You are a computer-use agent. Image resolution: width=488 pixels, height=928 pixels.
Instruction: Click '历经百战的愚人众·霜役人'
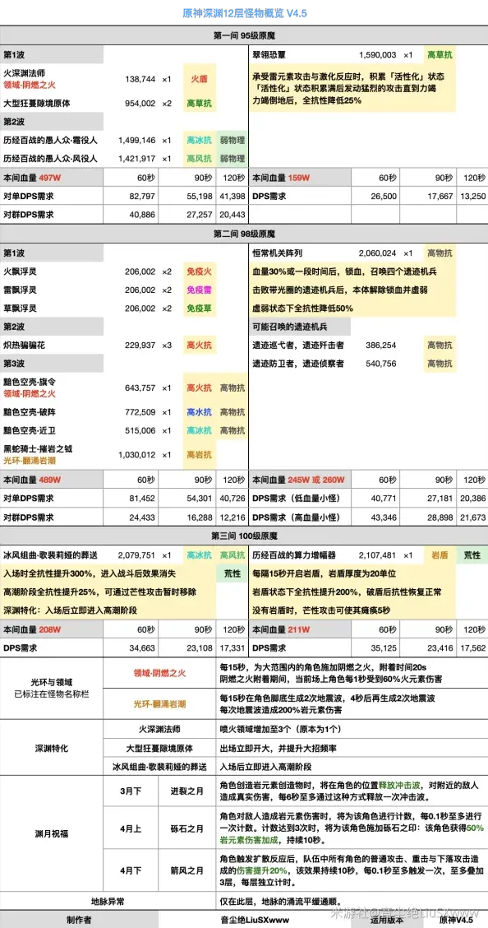pyautogui.click(x=51, y=141)
